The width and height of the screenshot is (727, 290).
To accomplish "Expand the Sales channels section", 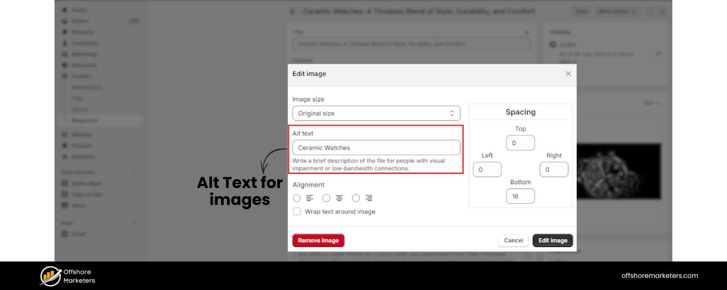I will pos(134,172).
